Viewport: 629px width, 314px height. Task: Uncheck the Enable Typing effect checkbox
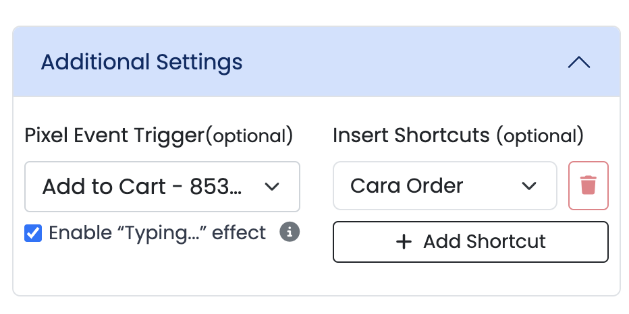pos(32,234)
